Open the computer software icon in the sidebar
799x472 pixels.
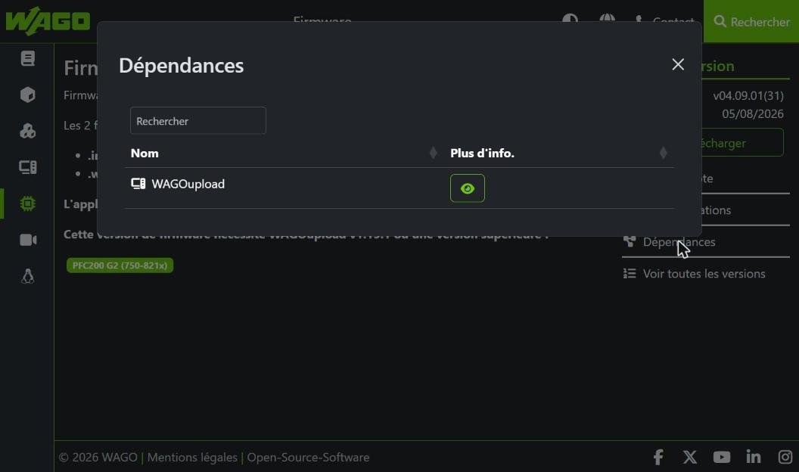tap(27, 167)
